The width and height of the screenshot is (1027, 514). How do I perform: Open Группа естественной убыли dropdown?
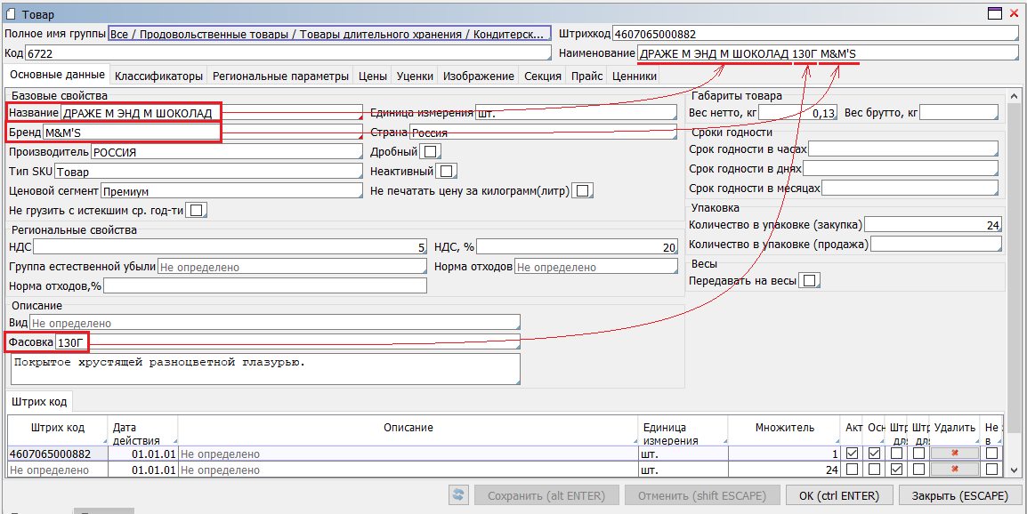(x=292, y=267)
